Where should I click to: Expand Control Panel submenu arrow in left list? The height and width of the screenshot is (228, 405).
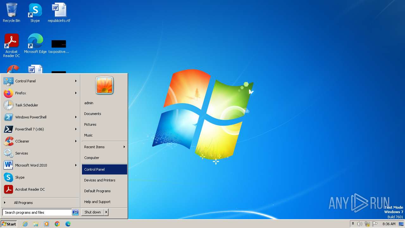76,81
